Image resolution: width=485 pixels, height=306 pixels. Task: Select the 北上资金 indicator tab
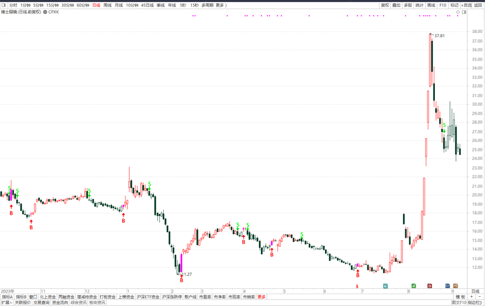(47, 297)
